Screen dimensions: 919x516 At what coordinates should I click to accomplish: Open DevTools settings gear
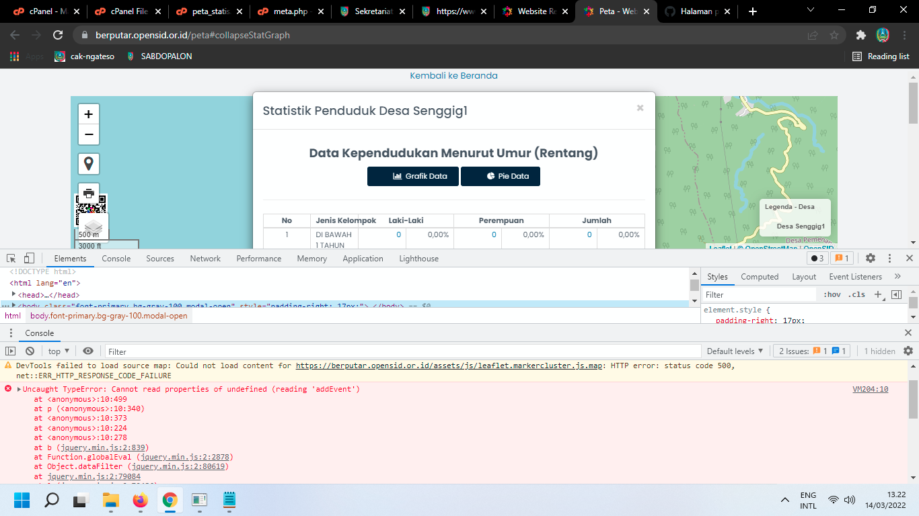[x=871, y=258]
